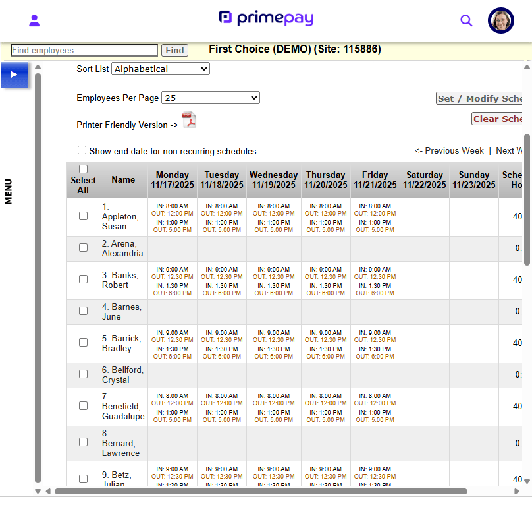Click the user avatar photo
The image size is (532, 526).
(x=500, y=20)
